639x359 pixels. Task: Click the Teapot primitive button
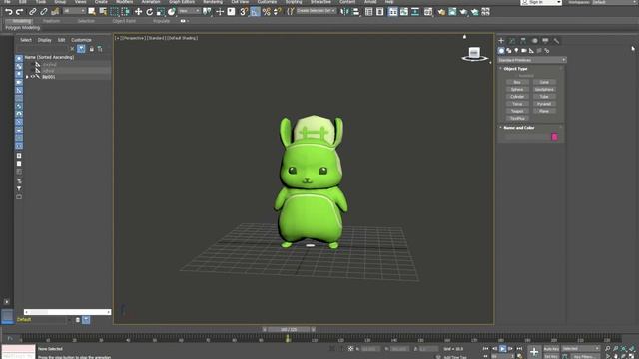517,111
